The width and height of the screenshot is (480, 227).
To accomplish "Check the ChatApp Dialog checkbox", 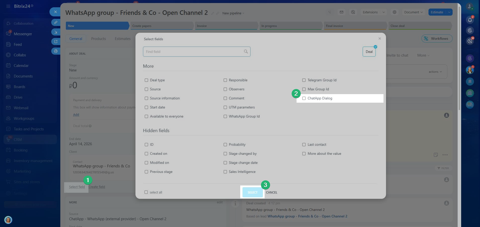I will click(304, 98).
